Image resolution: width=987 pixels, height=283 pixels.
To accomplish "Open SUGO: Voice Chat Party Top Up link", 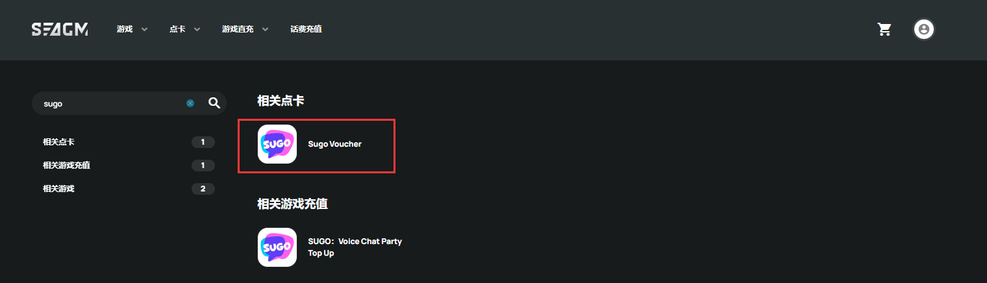I will click(355, 247).
